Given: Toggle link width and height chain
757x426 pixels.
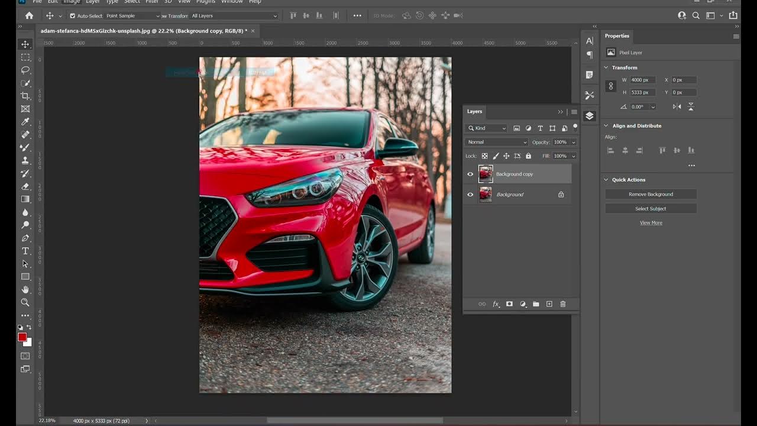Looking at the screenshot, I should coord(612,86).
